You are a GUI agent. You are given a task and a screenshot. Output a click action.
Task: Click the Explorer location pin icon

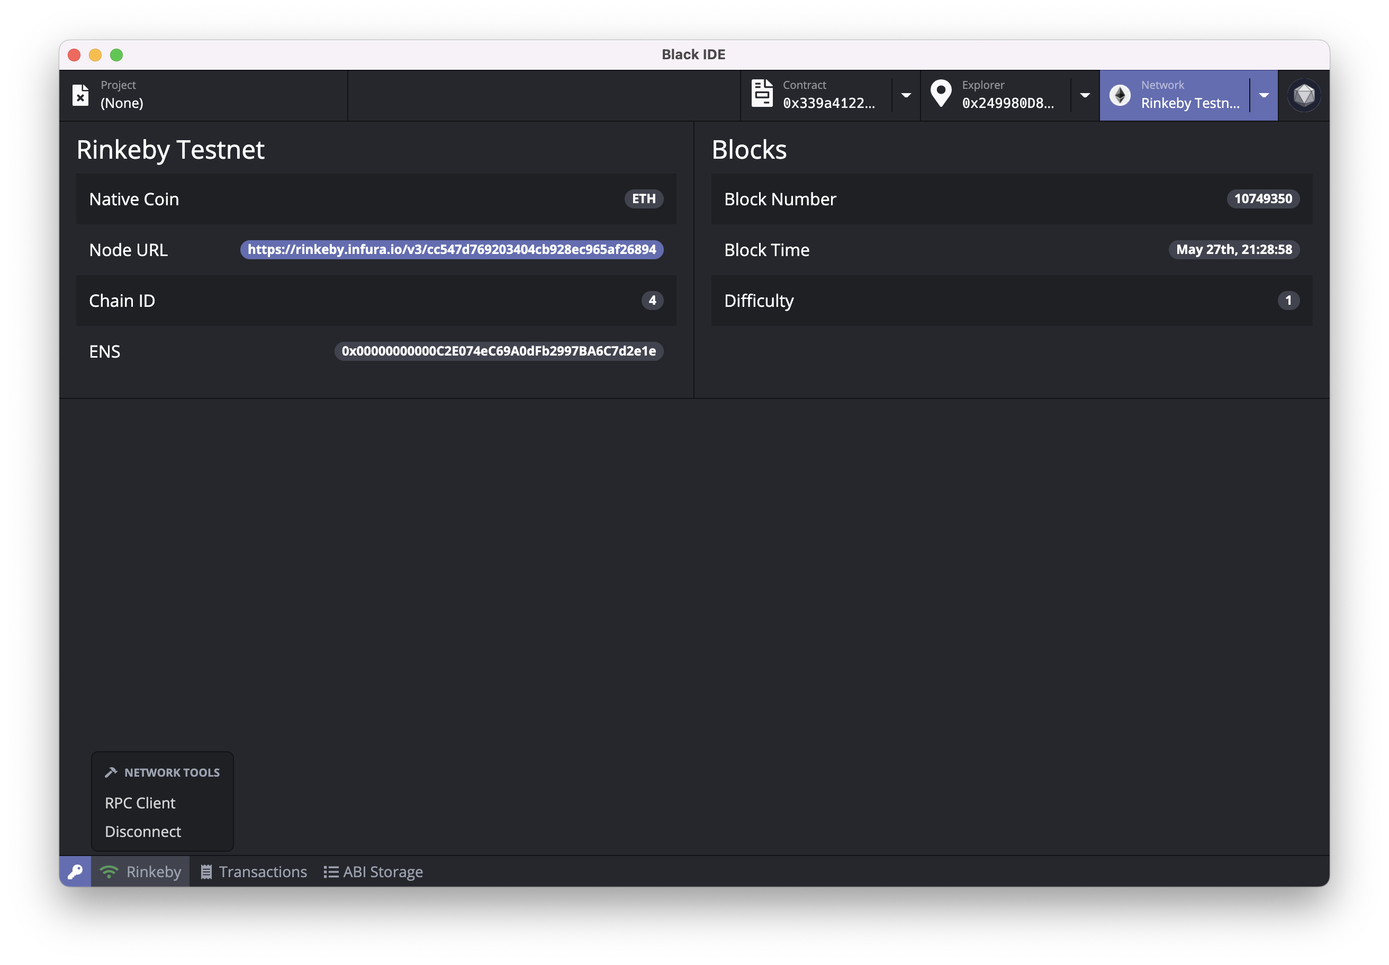click(x=940, y=94)
